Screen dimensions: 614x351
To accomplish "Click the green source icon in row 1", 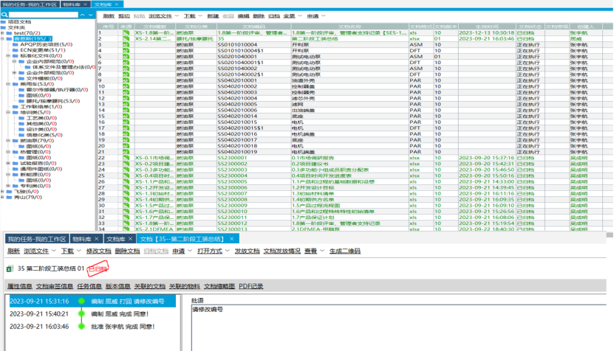I will click(x=126, y=33).
